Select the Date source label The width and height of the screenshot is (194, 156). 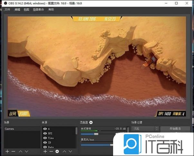click(x=51, y=147)
